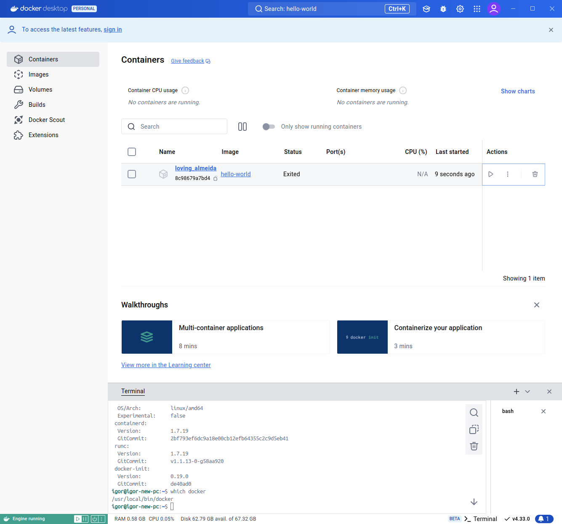Open more actions menu for loving_almeida
The height and width of the screenshot is (524, 562).
pyautogui.click(x=508, y=174)
